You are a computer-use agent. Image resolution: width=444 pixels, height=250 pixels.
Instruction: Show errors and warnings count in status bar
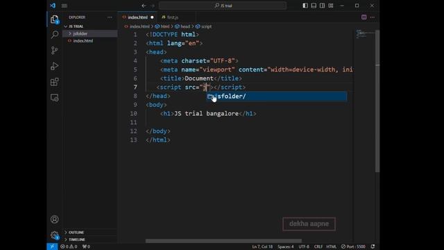pyautogui.click(x=69, y=247)
